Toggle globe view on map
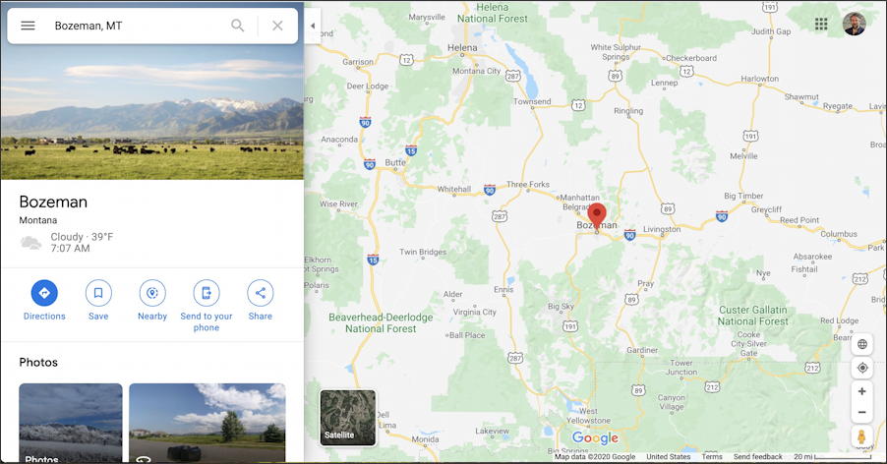Viewport: 887px width, 464px height. 862,344
